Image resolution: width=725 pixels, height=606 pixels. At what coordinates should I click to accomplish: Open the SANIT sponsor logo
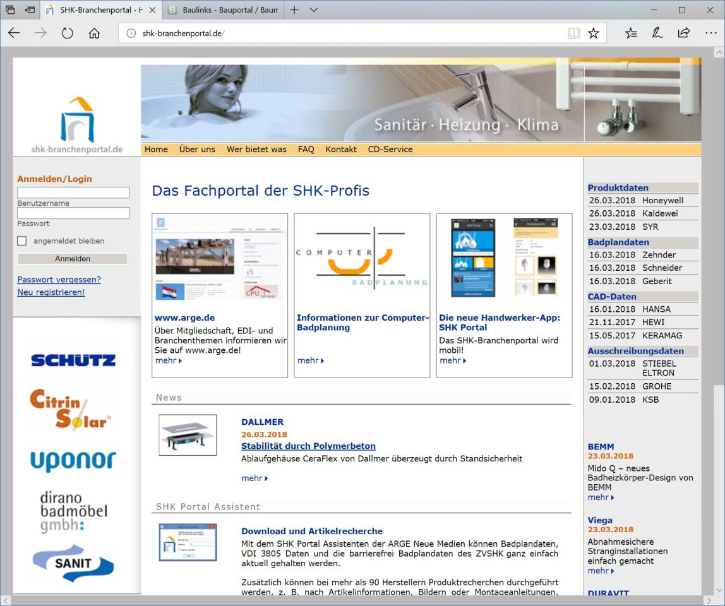[73, 563]
